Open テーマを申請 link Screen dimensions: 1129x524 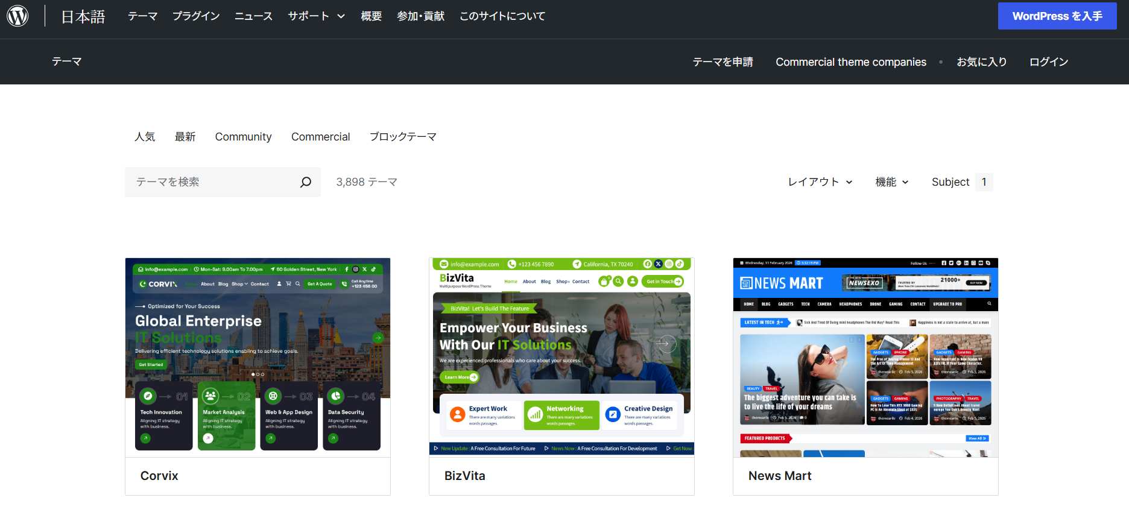coord(723,62)
